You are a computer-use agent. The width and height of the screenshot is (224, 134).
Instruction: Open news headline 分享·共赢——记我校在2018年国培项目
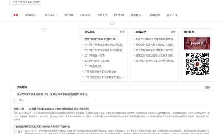pyautogui.click(x=51, y=109)
